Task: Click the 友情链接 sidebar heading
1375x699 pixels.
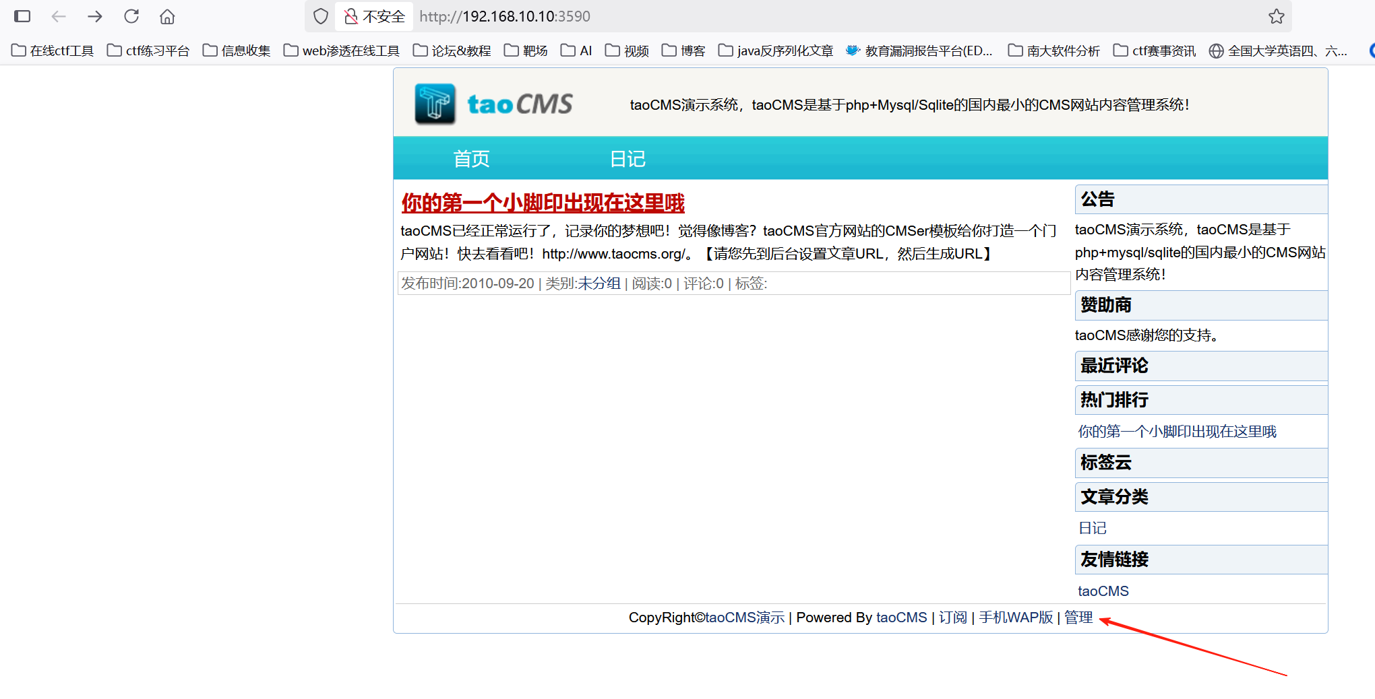Action: click(1201, 560)
